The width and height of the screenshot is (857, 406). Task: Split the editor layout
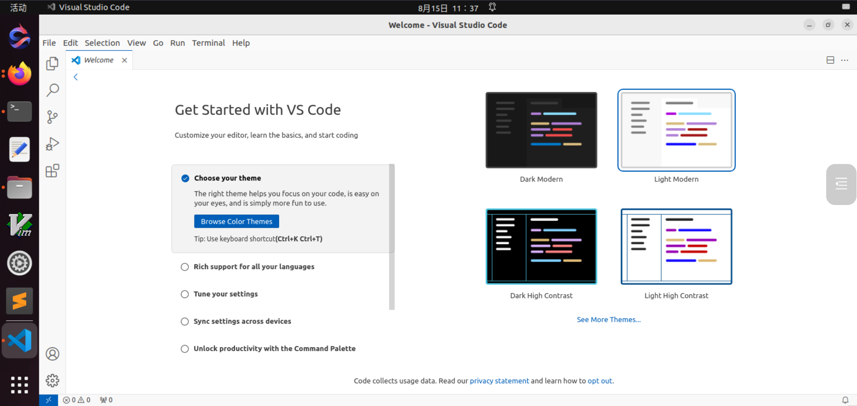coord(830,60)
